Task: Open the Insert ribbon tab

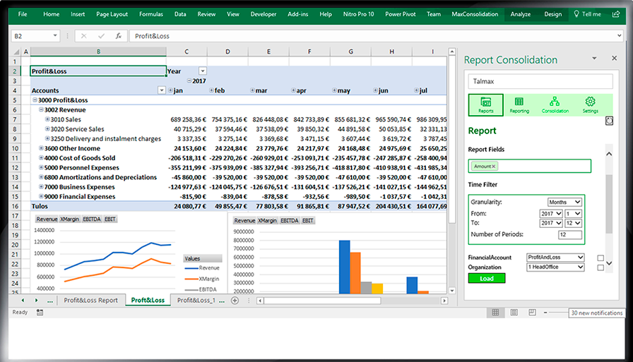Action: pos(78,14)
